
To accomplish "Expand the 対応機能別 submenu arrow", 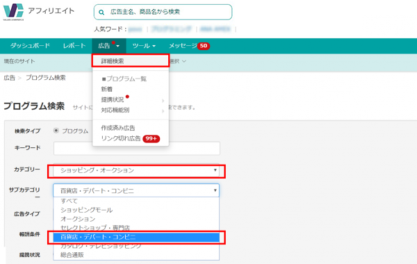I will 163,111.
